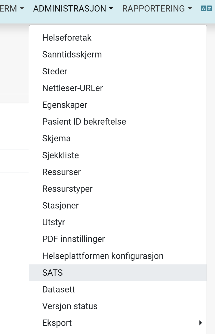215x334 pixels.
Task: Expand the RAPPORTERING dropdown menu
Action: [157, 8]
